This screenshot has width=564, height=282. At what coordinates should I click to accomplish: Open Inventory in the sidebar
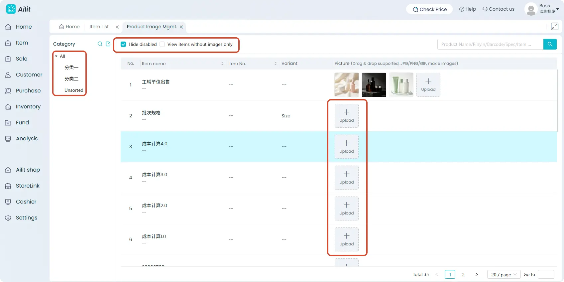[23, 106]
